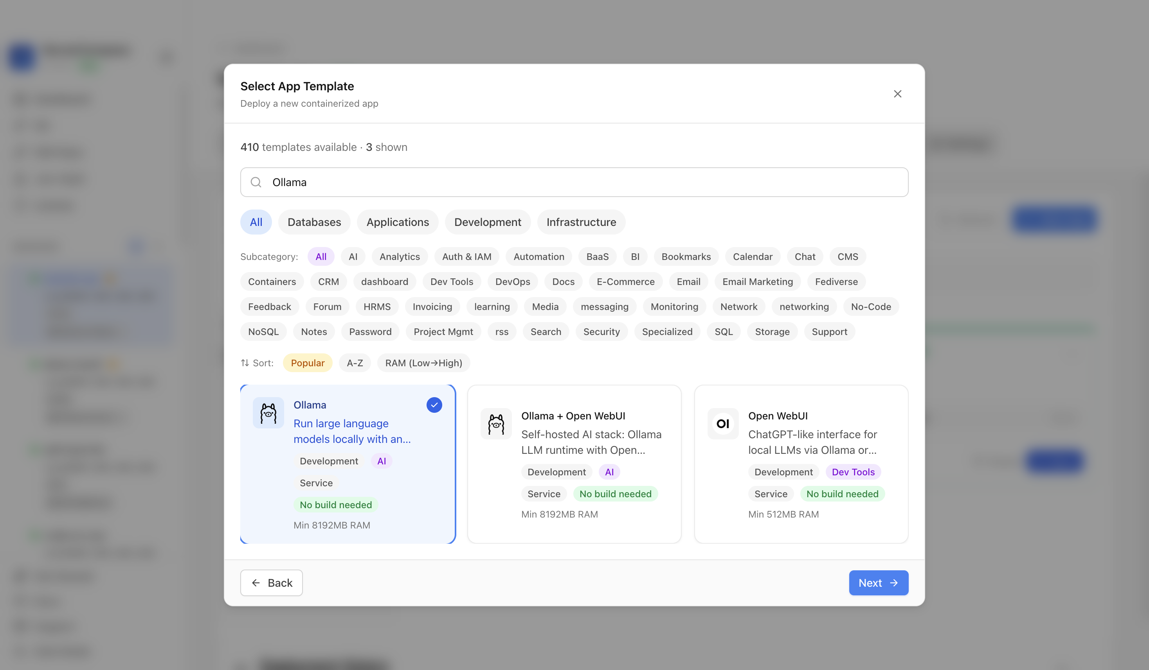This screenshot has width=1149, height=670.
Task: Filter by Docs subcategory
Action: coord(563,282)
